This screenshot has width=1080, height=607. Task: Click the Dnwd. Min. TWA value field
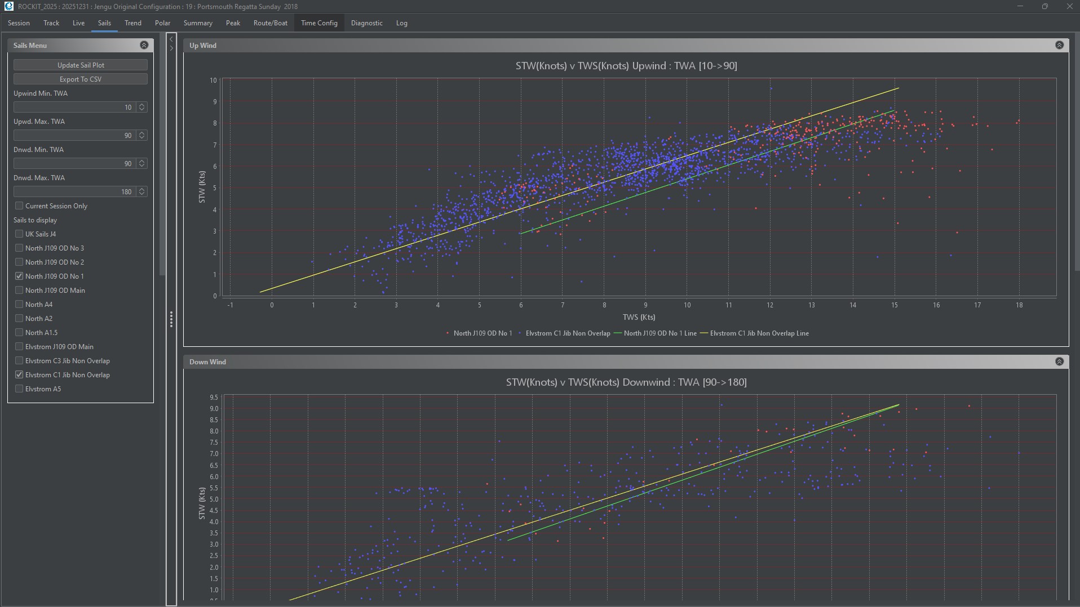tap(74, 163)
